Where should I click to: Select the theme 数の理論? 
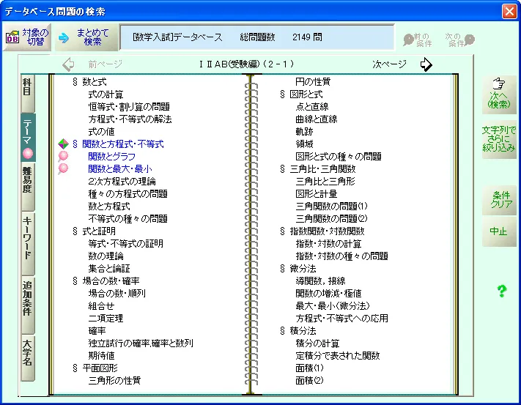106,256
